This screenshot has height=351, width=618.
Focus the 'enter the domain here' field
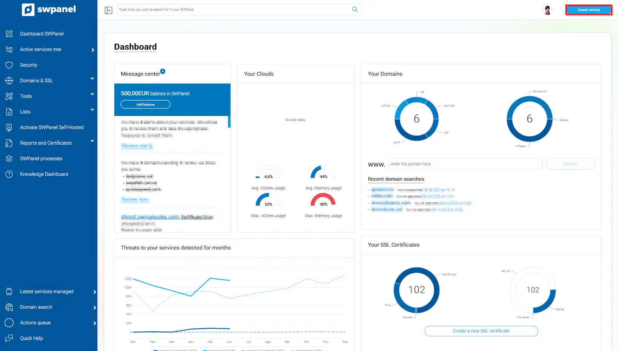point(465,164)
